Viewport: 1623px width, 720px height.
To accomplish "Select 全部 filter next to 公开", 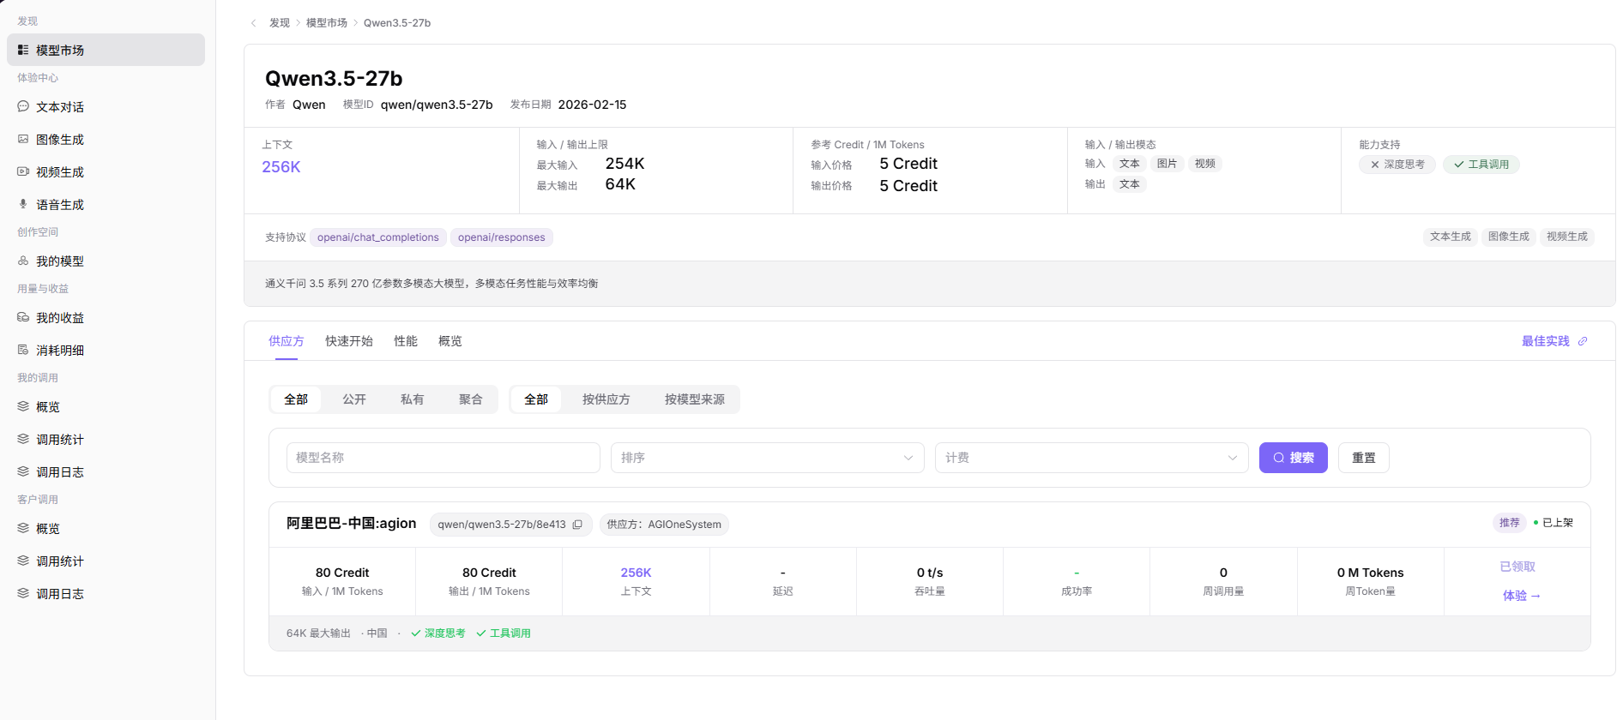I will click(296, 399).
